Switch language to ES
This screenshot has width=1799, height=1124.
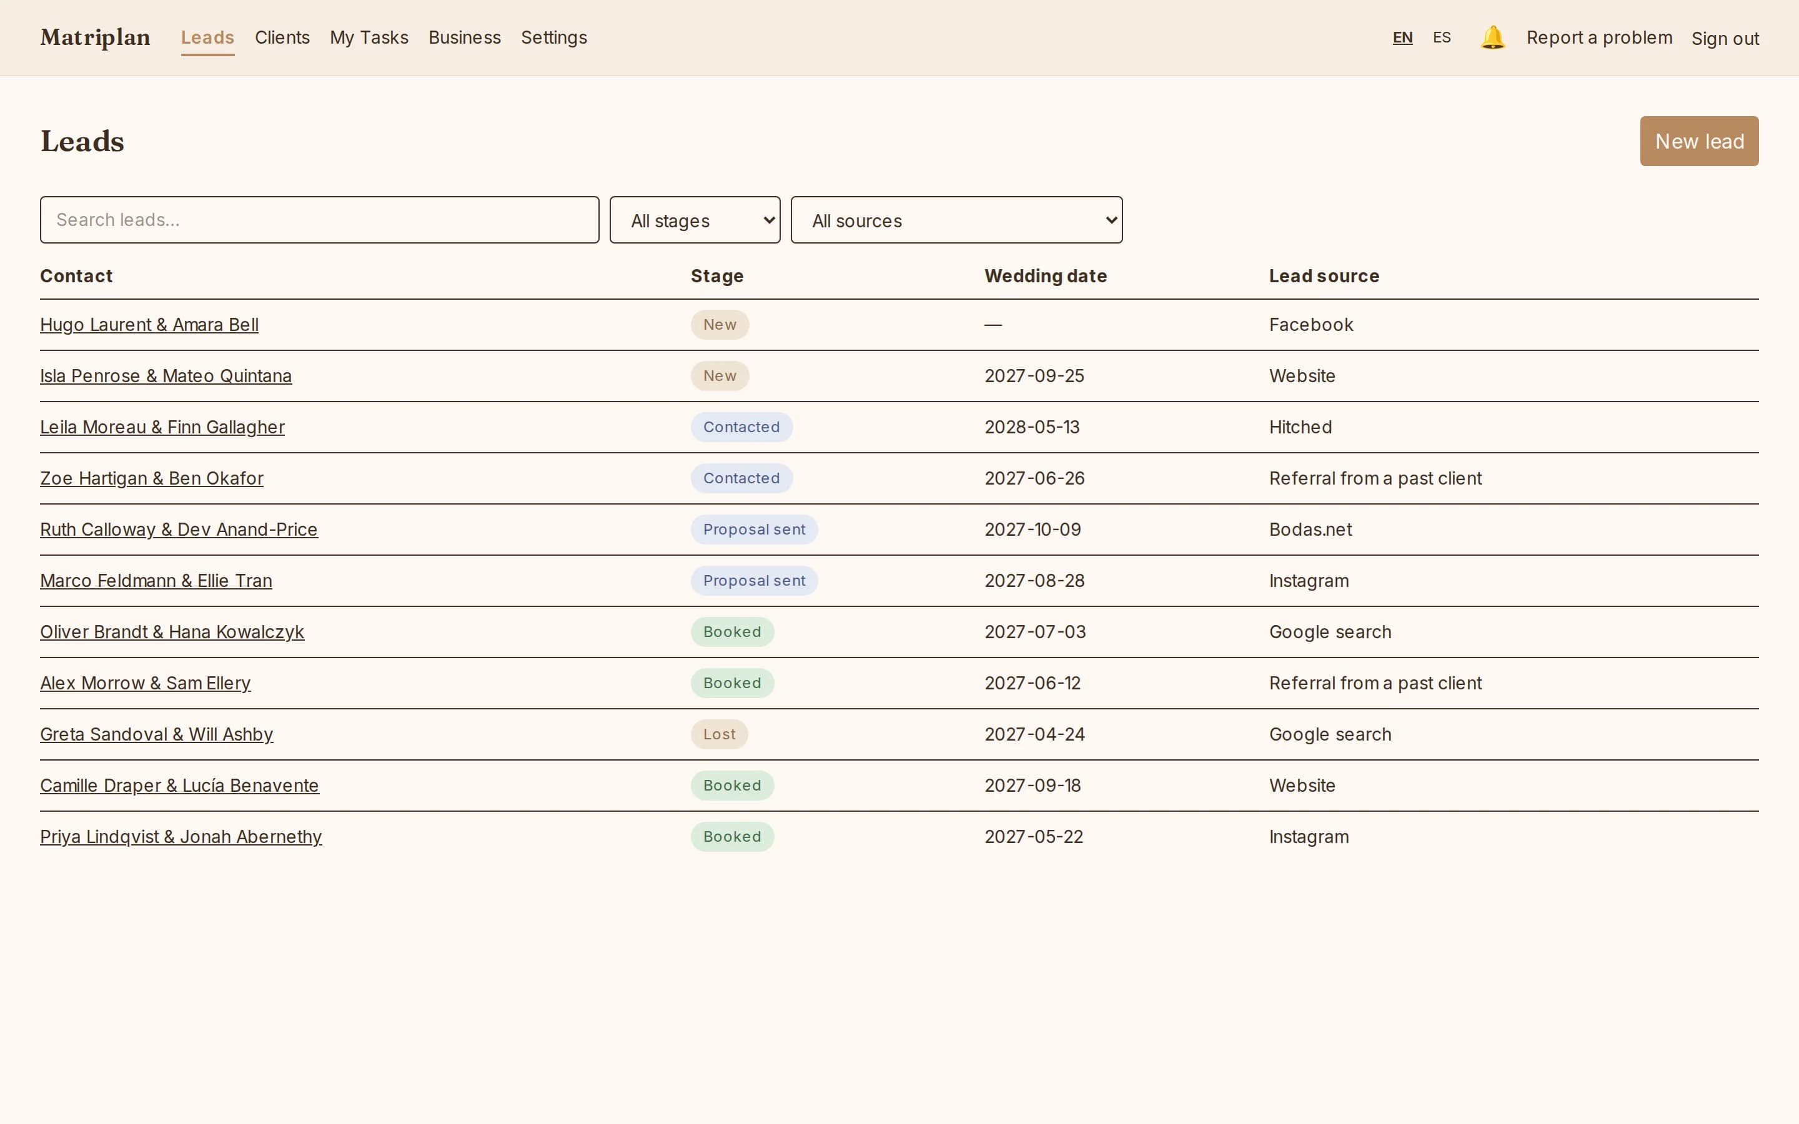pos(1442,37)
